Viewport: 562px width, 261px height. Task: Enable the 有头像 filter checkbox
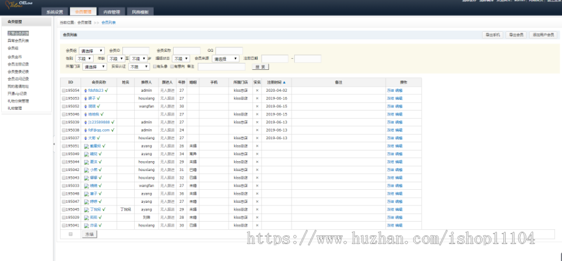[155, 66]
